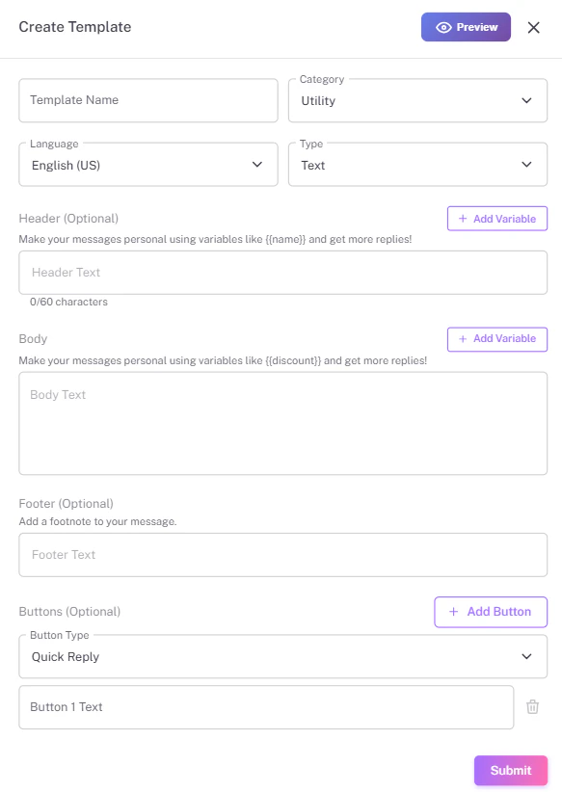This screenshot has height=792, width=562.
Task: Click the eye icon inside the Preview button
Action: pyautogui.click(x=442, y=27)
